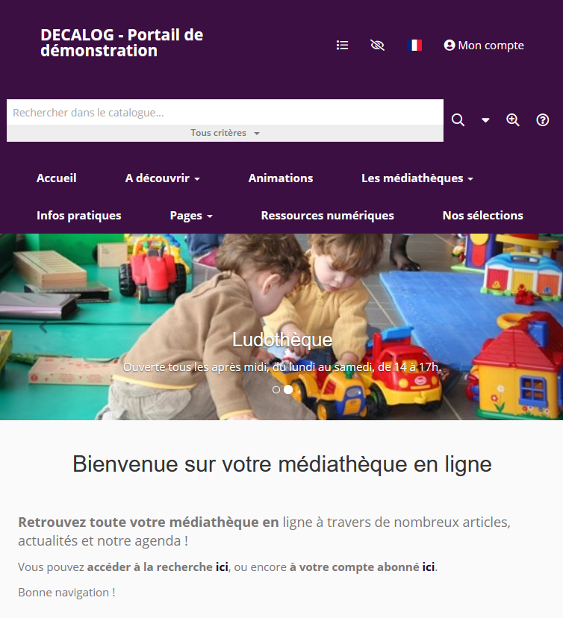Viewport: 563px width, 618px height.
Task: Select the French flag language icon
Action: [x=414, y=46]
